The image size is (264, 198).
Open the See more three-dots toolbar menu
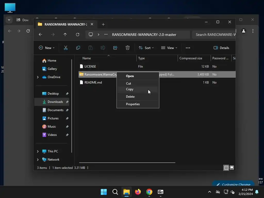pyautogui.click(x=188, y=48)
